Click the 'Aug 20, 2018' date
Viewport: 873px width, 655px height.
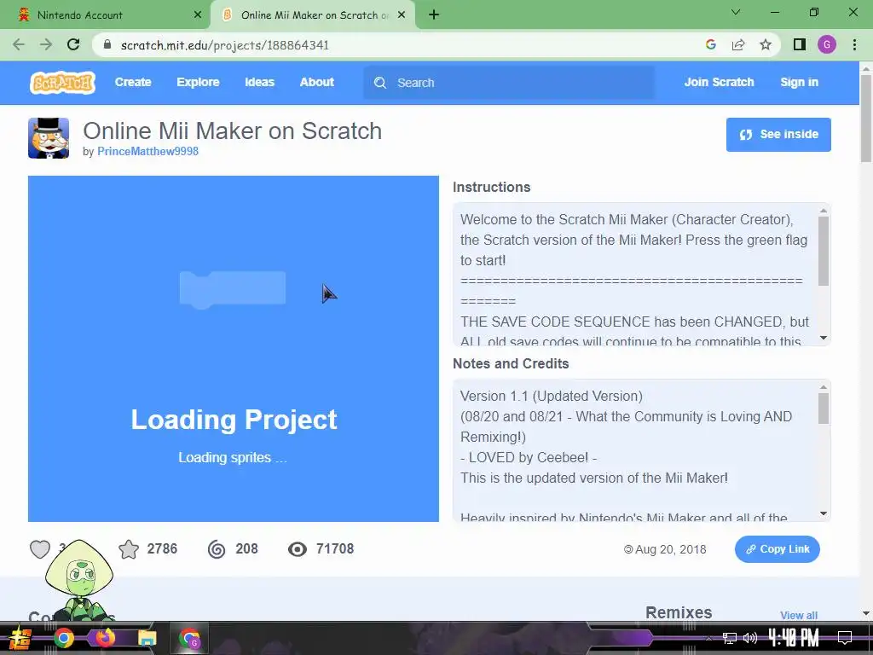(x=670, y=549)
